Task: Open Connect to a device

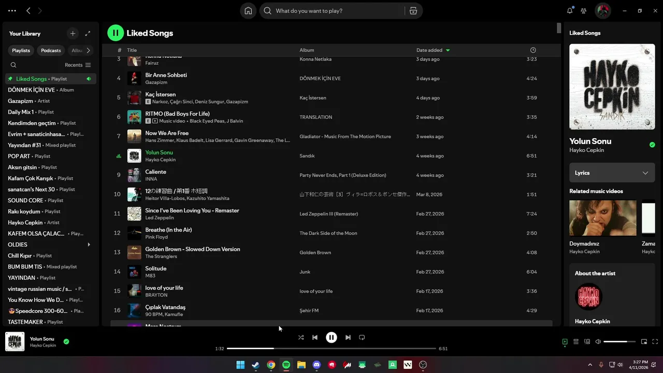Action: pos(587,341)
